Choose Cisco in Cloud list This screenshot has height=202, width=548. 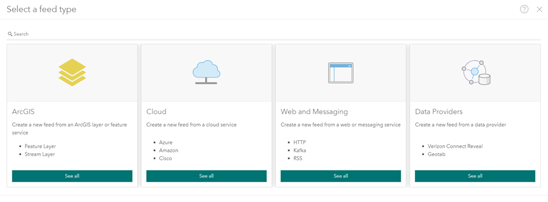click(165, 158)
